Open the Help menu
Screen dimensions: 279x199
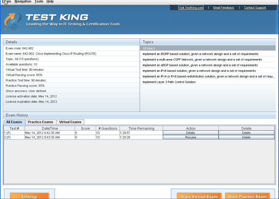point(50,2)
